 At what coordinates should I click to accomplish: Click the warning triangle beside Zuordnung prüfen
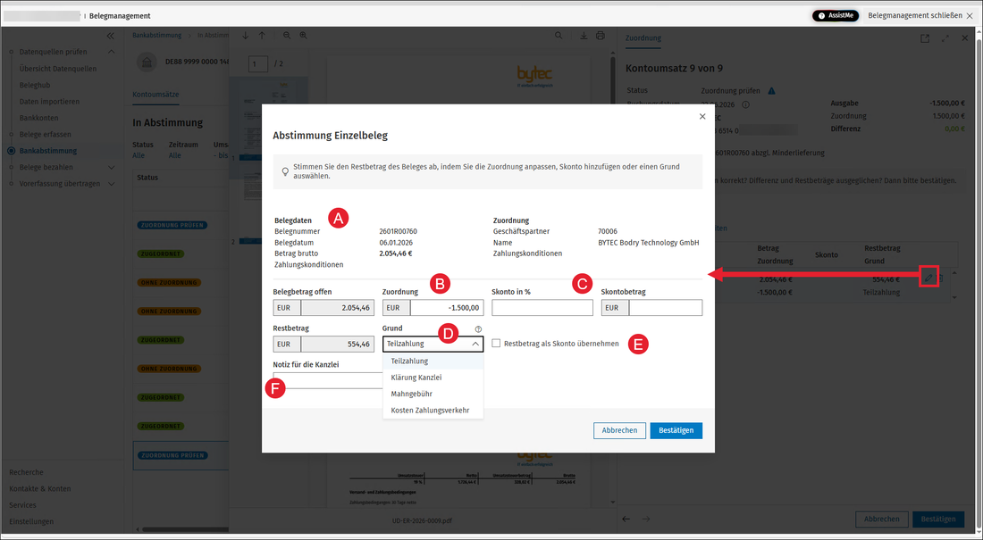point(772,91)
